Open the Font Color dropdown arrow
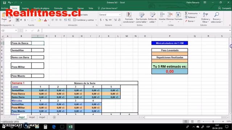The image size is (232, 130). point(48,20)
